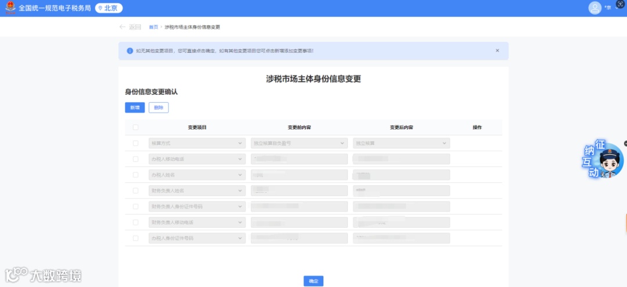Image resolution: width=627 pixels, height=287 pixels.
Task: Click the after-content field for 财务负责人移动电话
Action: click(x=402, y=222)
